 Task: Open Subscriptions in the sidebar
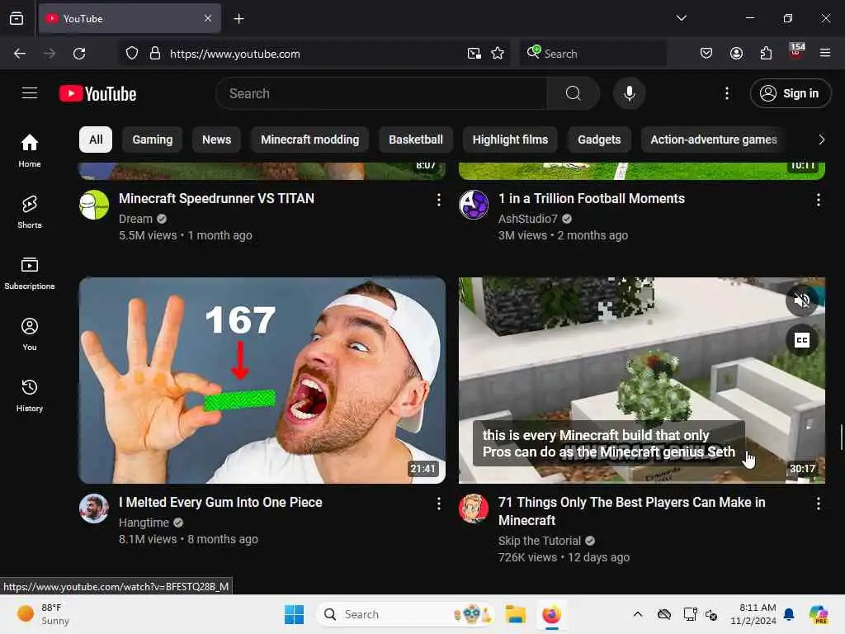[x=30, y=272]
